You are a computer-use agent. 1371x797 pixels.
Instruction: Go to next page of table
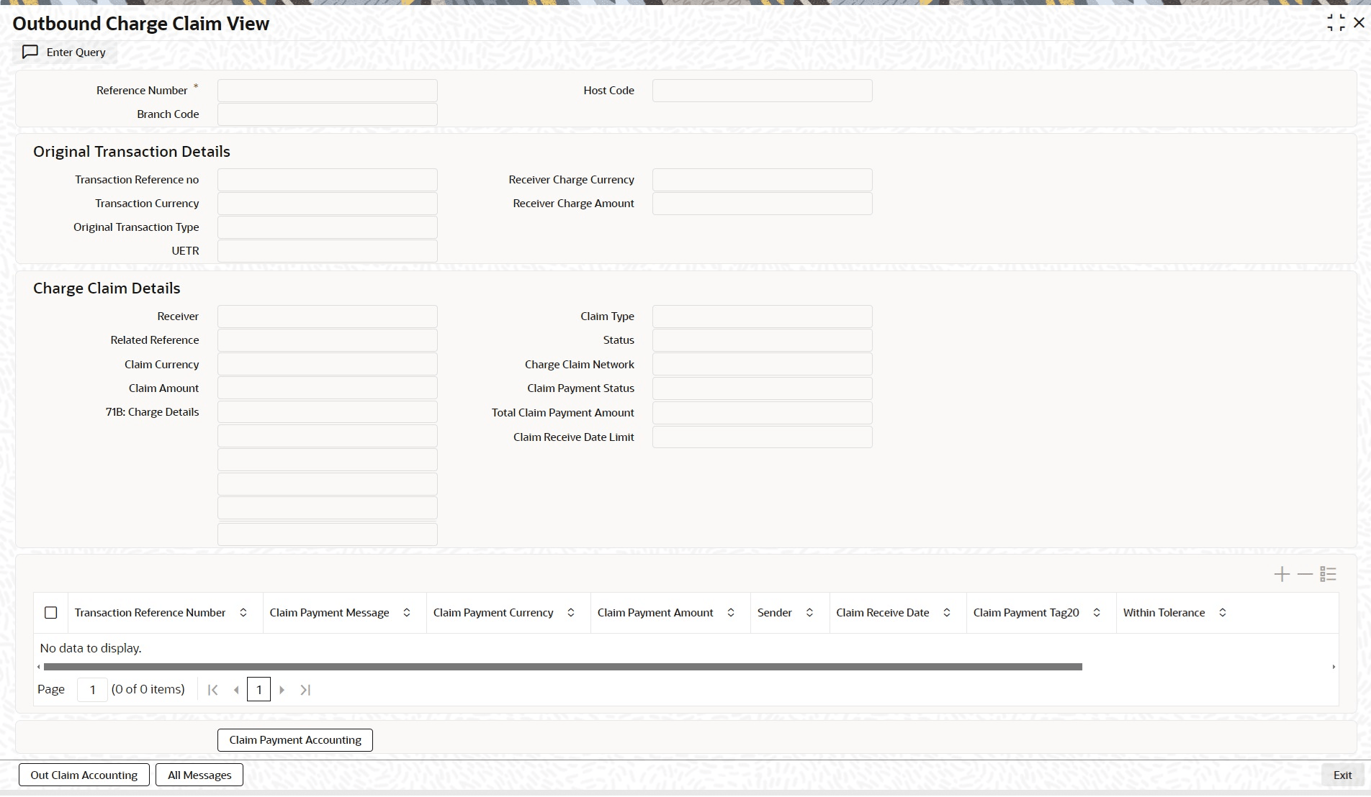(282, 690)
